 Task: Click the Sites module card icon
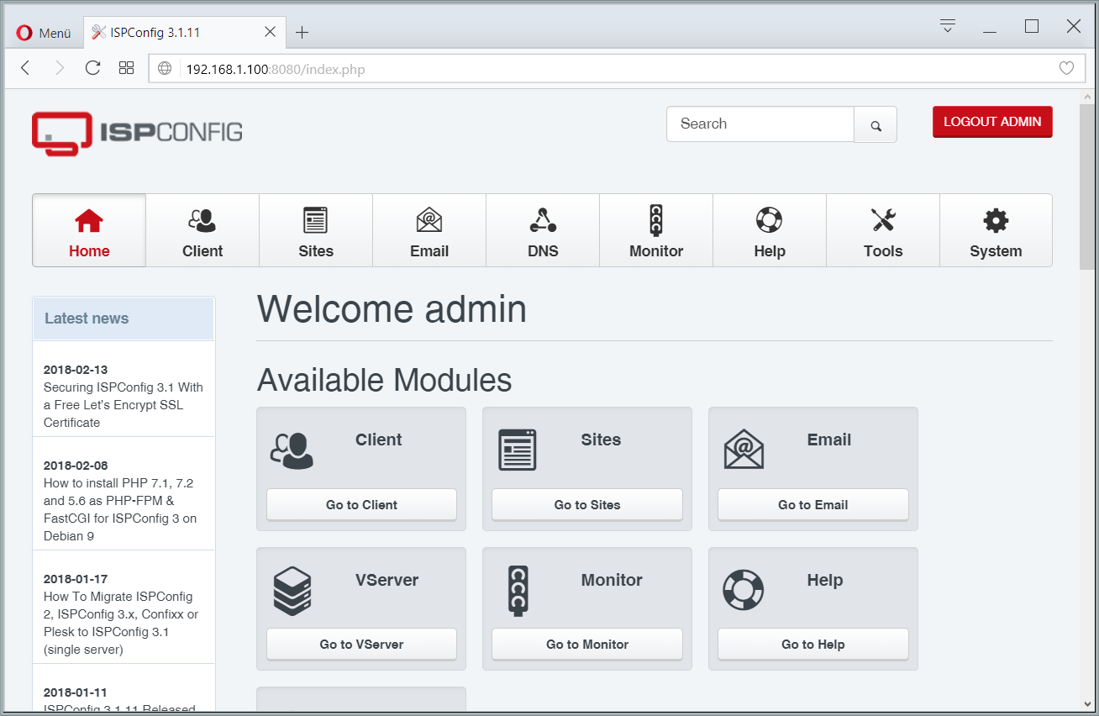tap(518, 450)
